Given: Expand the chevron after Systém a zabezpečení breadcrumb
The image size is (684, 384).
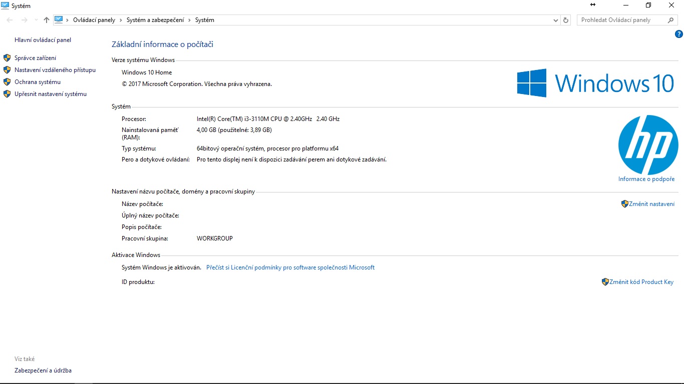Looking at the screenshot, I should [189, 20].
